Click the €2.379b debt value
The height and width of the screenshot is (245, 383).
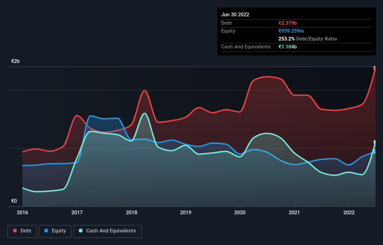tap(287, 23)
